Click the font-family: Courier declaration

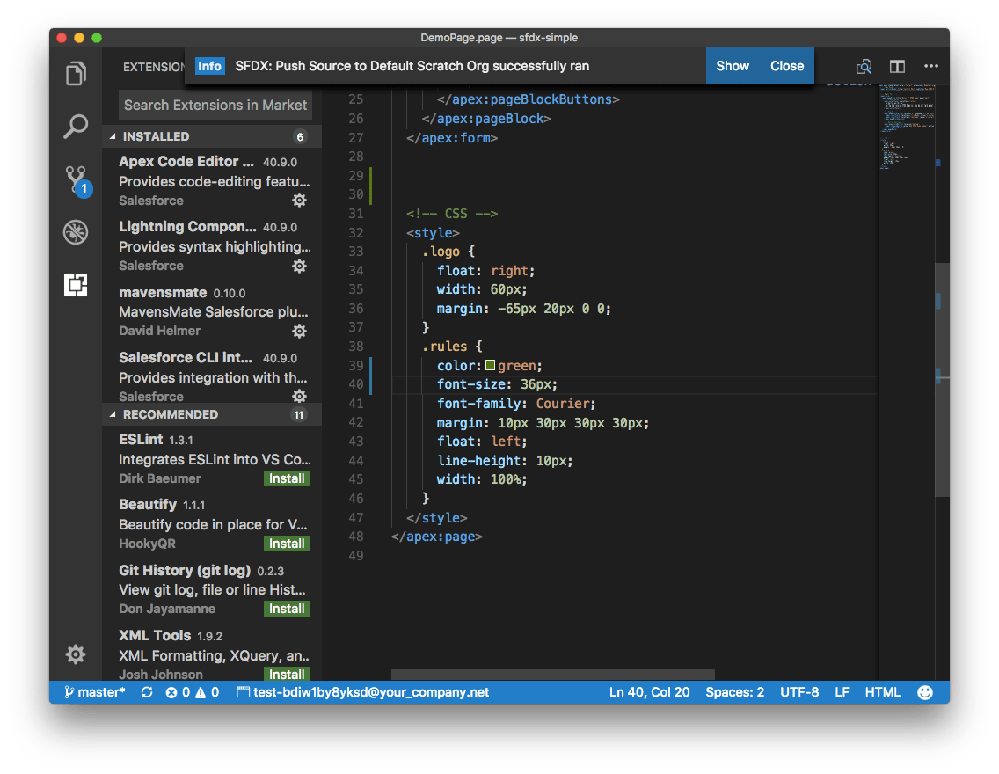coord(516,403)
